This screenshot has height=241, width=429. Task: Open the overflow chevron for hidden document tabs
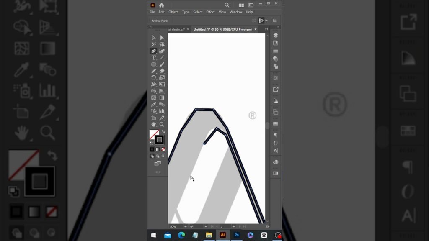tap(266, 29)
